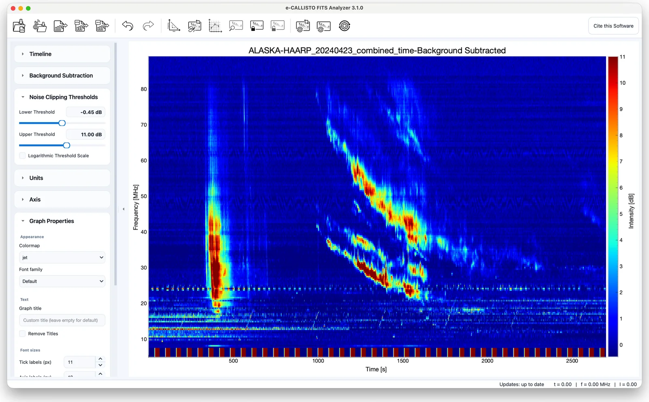This screenshot has width=649, height=402.
Task: Click the closed padlock lock-view icon
Action: pos(257,26)
